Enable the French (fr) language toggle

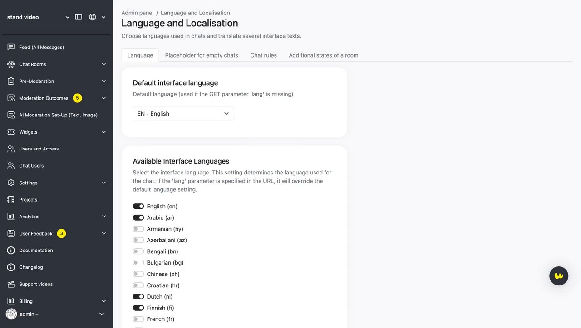point(138,319)
